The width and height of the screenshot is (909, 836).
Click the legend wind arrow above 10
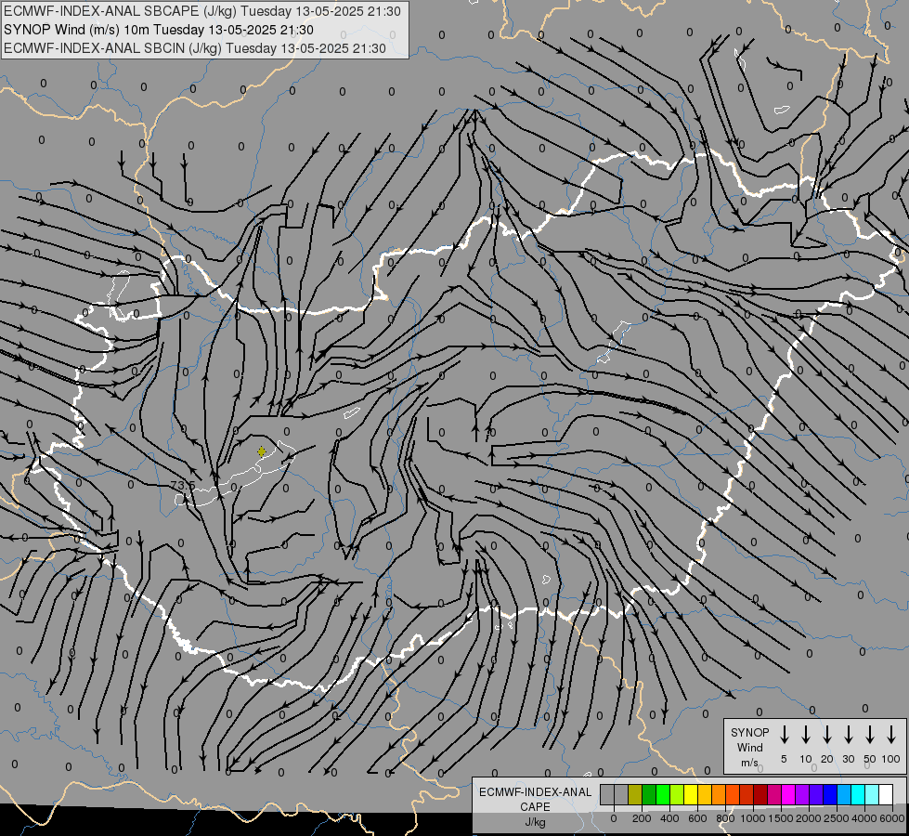point(805,735)
